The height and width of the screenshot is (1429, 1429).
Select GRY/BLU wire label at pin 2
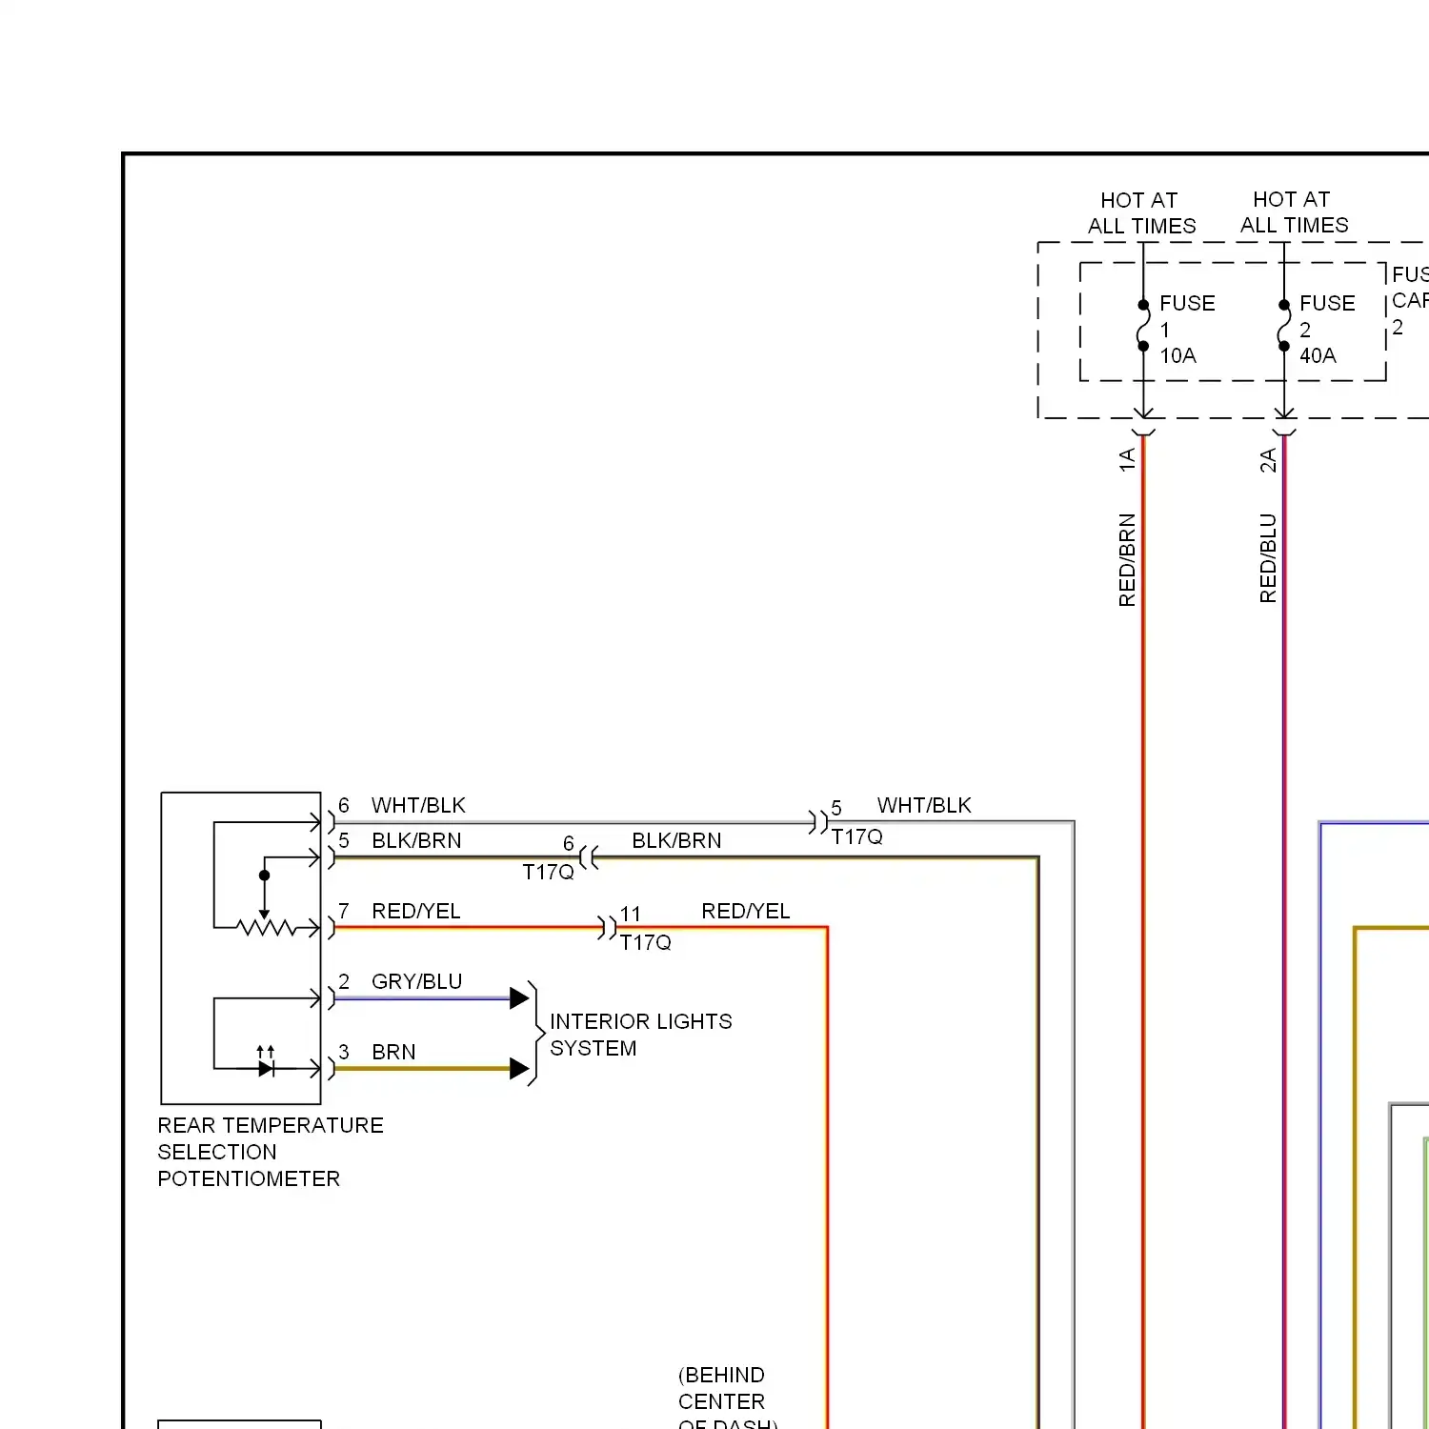tap(416, 981)
